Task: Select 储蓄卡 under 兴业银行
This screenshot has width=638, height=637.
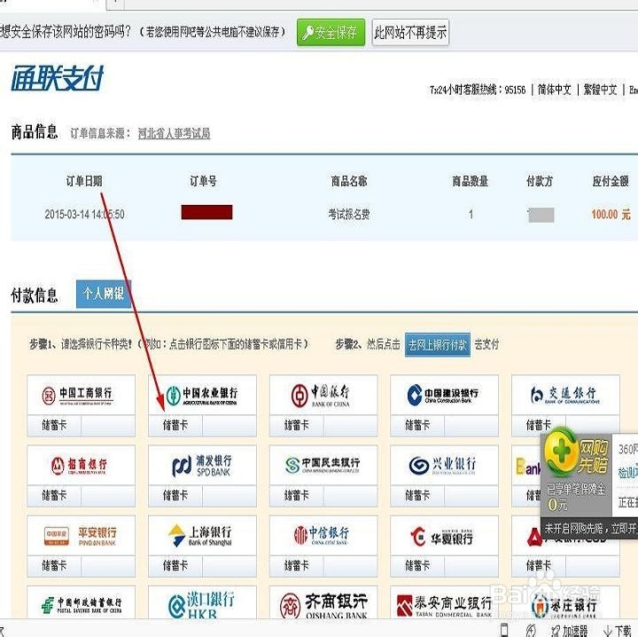Action: point(417,496)
